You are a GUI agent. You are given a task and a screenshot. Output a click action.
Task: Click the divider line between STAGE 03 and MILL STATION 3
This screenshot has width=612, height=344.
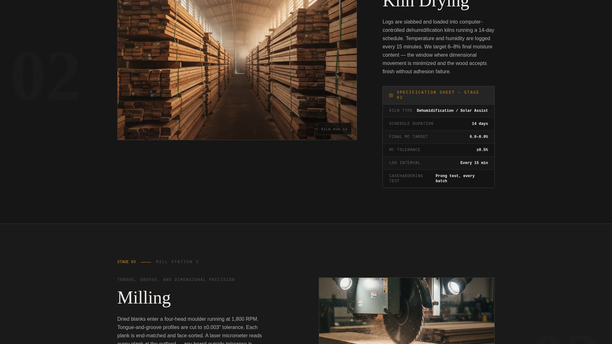(x=146, y=262)
